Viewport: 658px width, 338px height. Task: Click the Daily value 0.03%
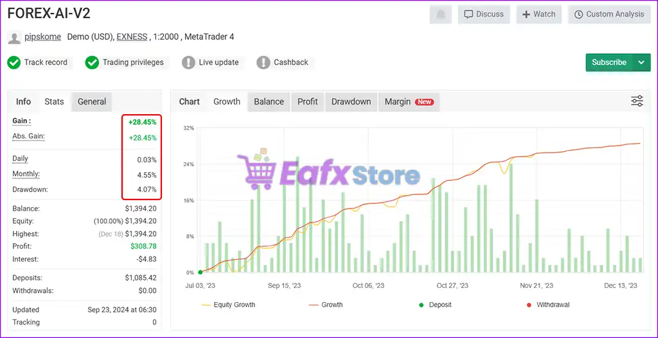coord(147,160)
